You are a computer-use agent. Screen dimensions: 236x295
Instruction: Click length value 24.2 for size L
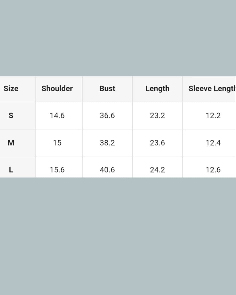click(157, 170)
